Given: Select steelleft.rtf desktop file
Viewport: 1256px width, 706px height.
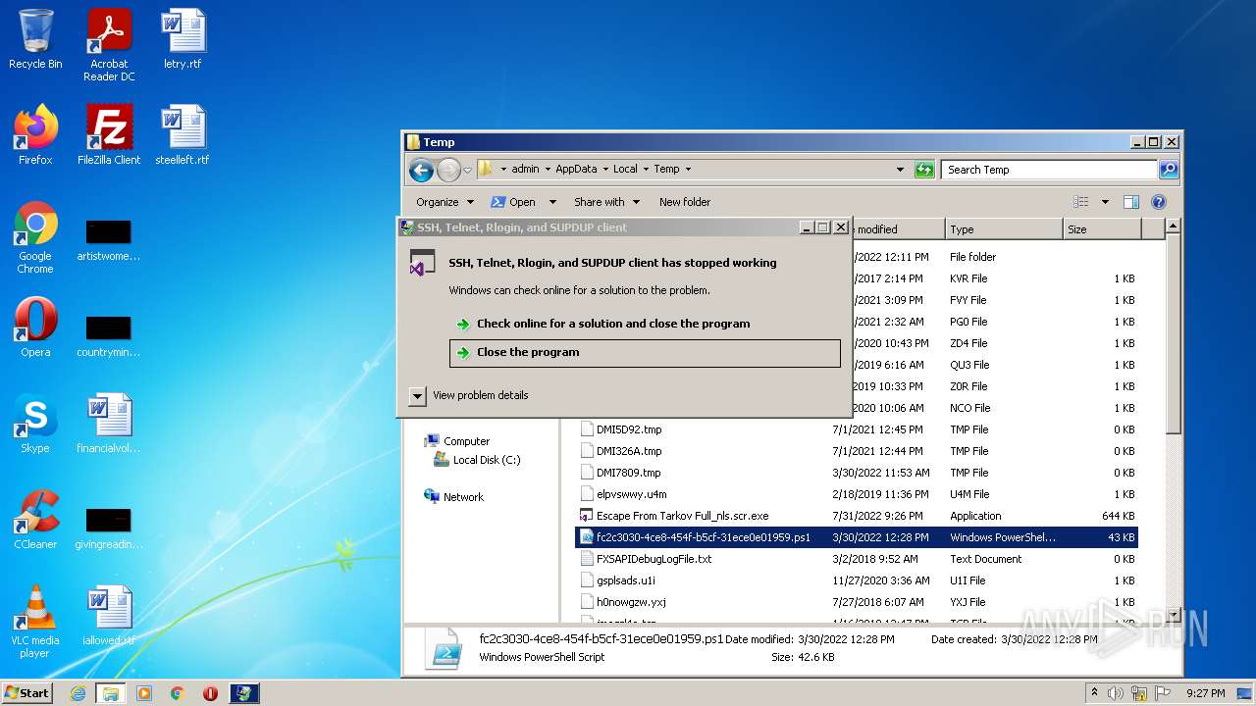Looking at the screenshot, I should (183, 135).
